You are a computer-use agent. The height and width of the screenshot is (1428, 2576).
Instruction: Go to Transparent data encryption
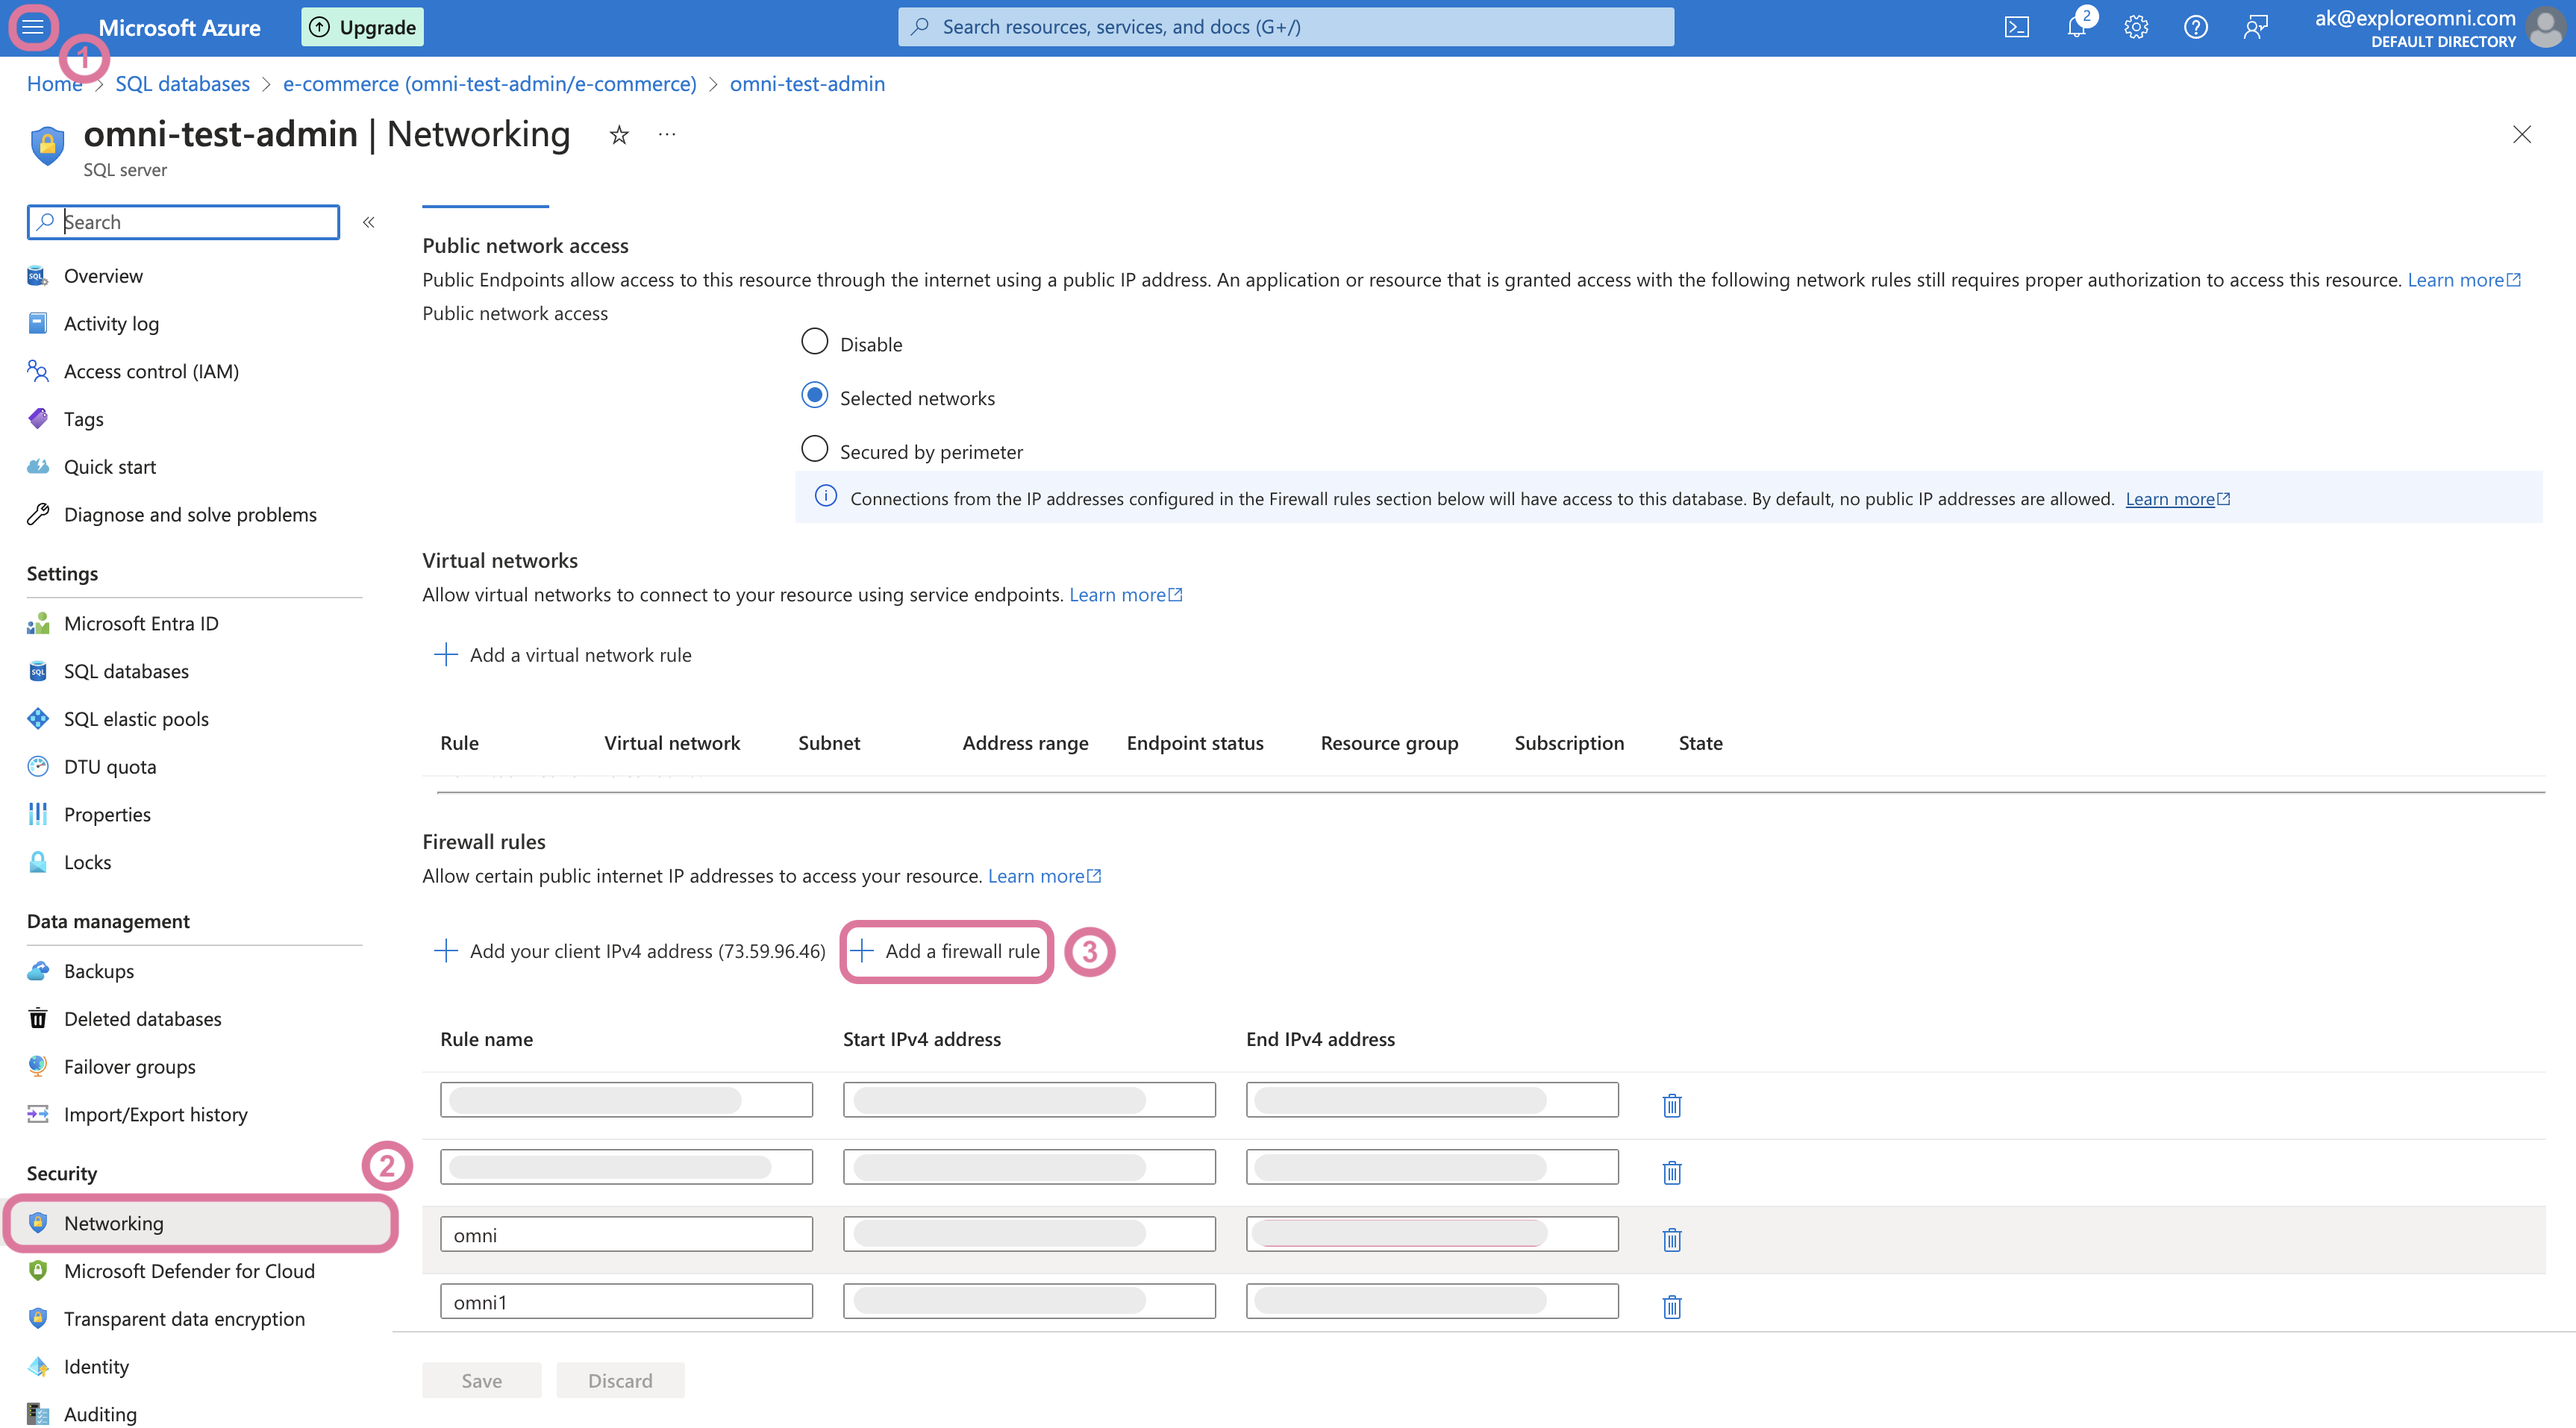coord(184,1318)
